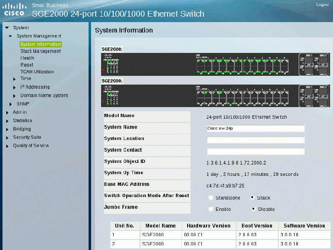Select System Management tree item
333x250 pixels.
click(39, 36)
